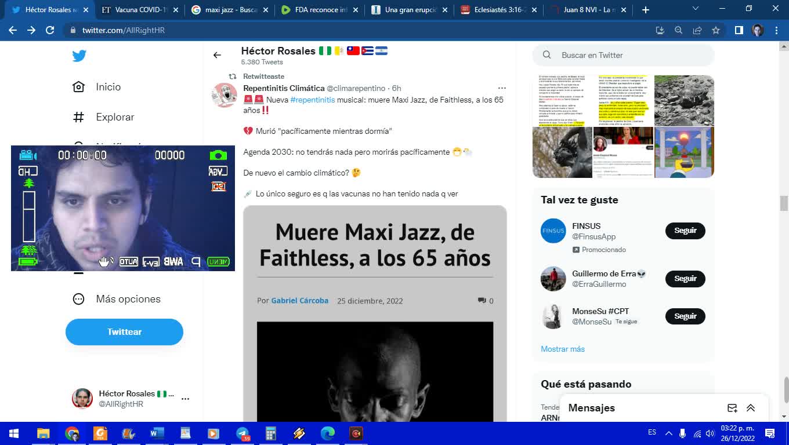Screen dimensions: 789x445
Task: Follow FINSUS with Seguir button
Action: (x=685, y=231)
